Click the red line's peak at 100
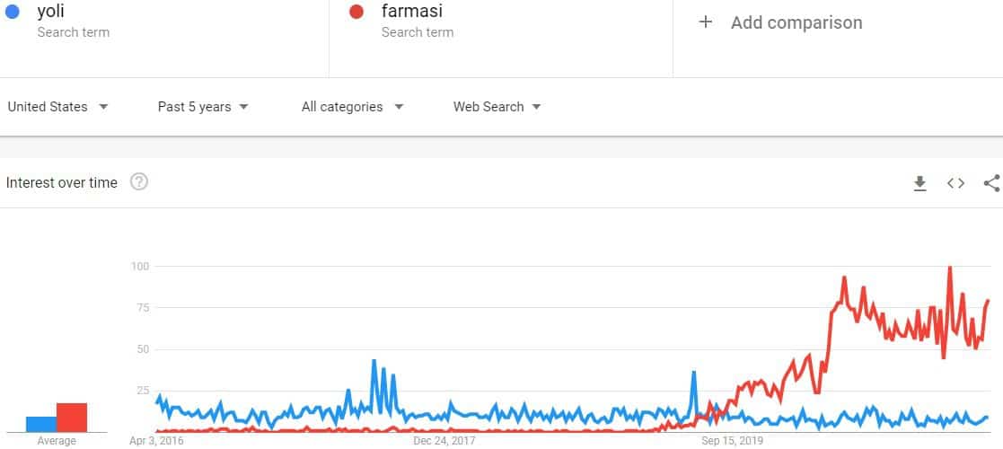Screen dimensions: 1003x449 point(950,268)
